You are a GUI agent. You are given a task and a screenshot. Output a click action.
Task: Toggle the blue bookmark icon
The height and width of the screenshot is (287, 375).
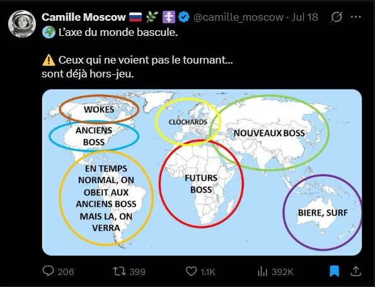[334, 271]
